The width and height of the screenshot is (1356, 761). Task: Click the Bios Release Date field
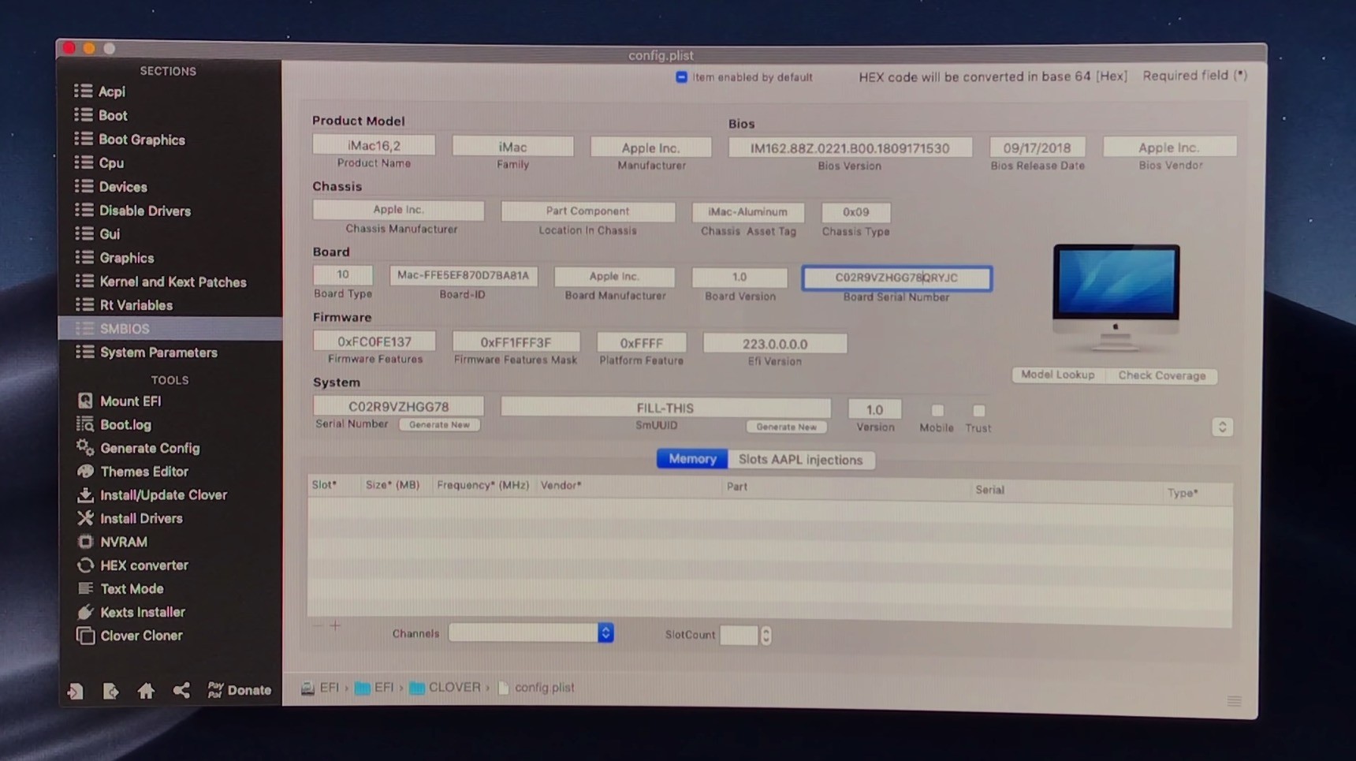(x=1037, y=147)
